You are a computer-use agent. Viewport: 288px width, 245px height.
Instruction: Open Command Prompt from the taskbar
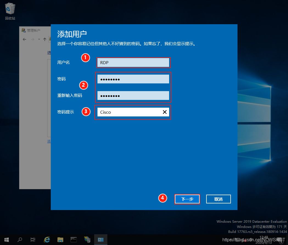pyautogui.click(x=74, y=239)
